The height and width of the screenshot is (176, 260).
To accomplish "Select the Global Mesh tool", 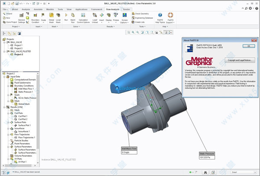I will click(52, 16).
